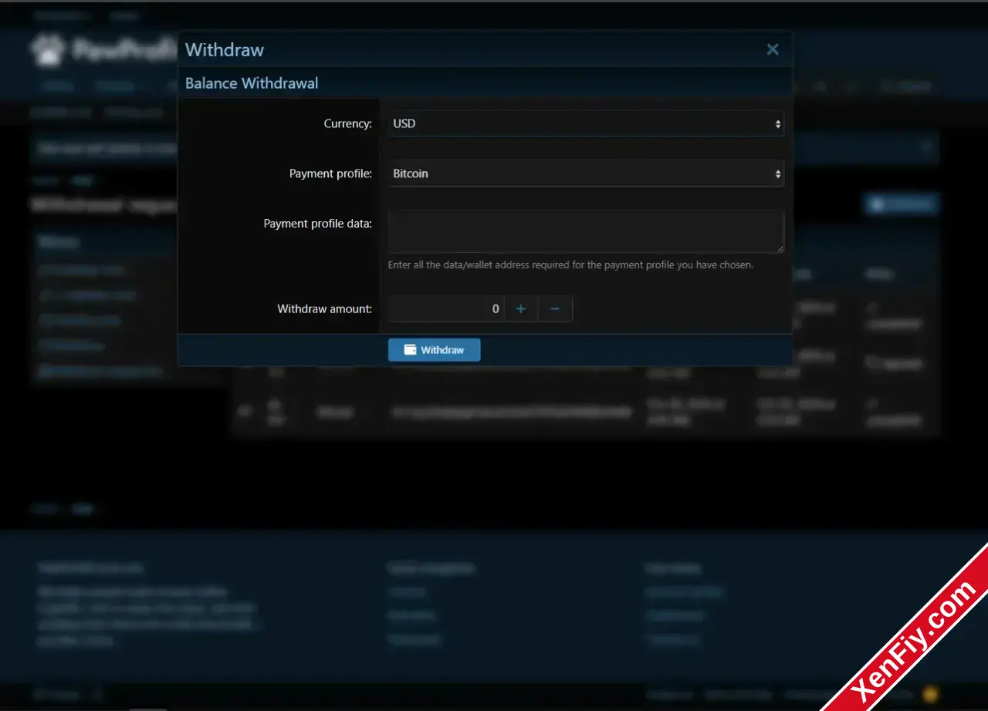Click the Withdraw amount number field

pos(446,309)
